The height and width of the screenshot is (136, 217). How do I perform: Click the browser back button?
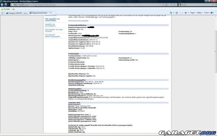tap(2, 5)
